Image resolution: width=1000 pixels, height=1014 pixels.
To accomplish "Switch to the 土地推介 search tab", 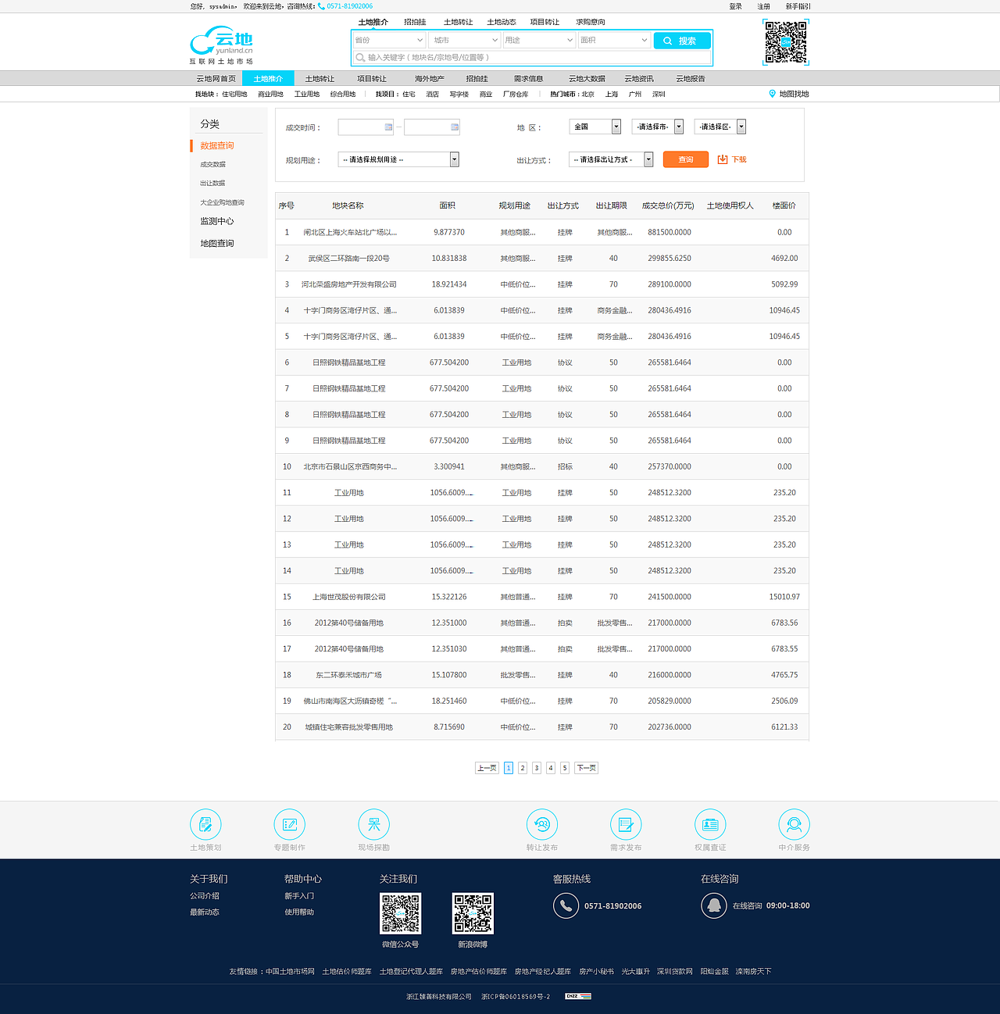I will point(373,22).
